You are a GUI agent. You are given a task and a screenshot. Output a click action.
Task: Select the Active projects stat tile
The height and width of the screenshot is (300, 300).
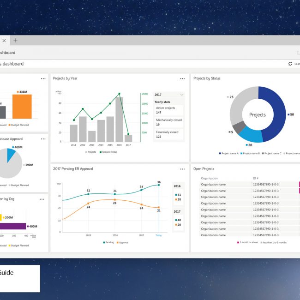(x=168, y=110)
